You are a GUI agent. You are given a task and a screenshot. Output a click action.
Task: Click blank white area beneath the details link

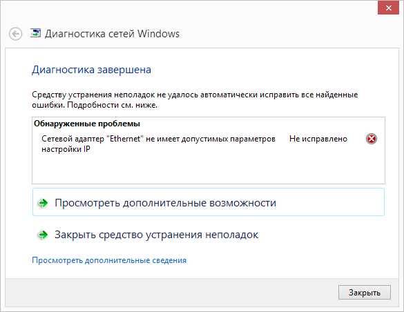pos(201,271)
